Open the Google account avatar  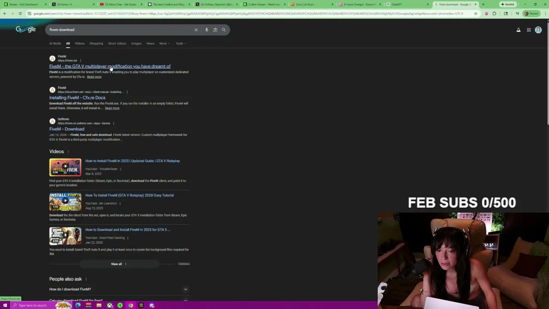pyautogui.click(x=538, y=30)
